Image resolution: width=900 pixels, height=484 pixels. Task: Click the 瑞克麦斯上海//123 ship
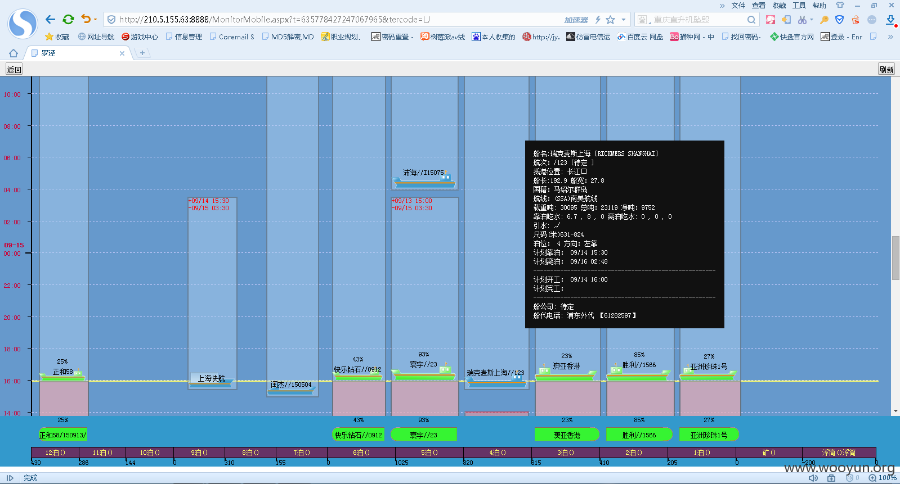pos(495,379)
